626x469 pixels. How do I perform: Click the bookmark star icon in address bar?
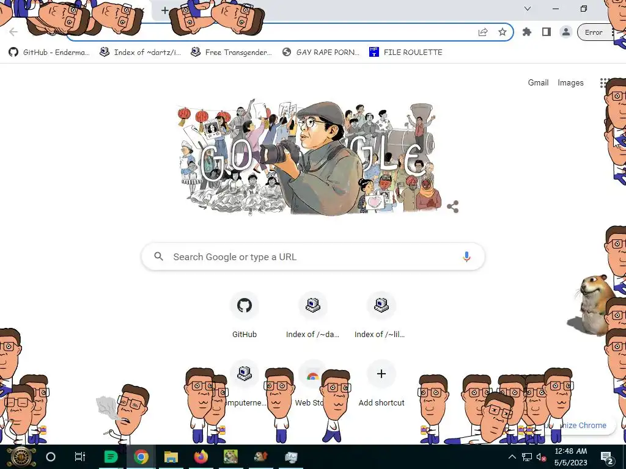503,32
